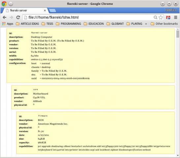Click the '64 bits' width value
The image size is (180, 158).
click(x=35, y=56)
